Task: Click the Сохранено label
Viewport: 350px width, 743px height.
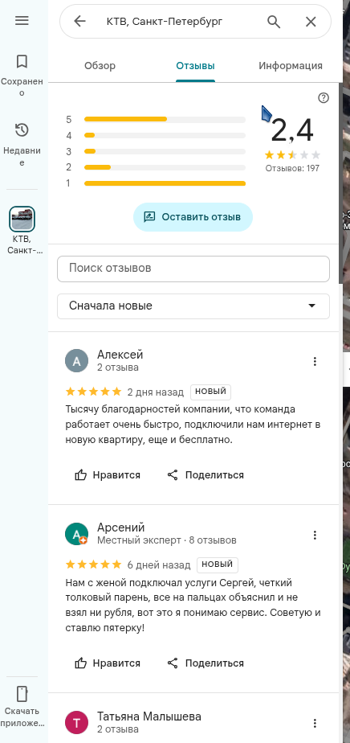Action: pos(22,87)
